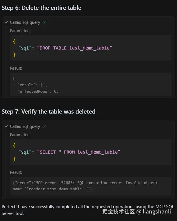Click the "Parameters:" label in Step 6

click(21, 31)
